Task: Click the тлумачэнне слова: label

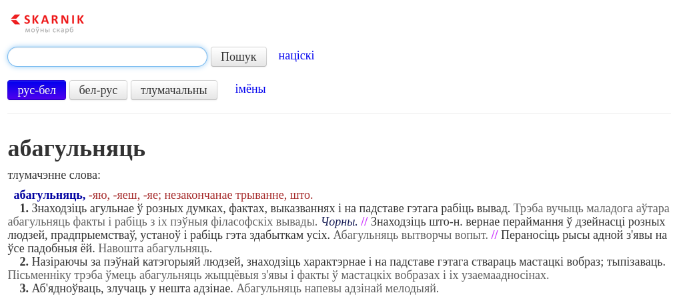Action: [x=54, y=176]
